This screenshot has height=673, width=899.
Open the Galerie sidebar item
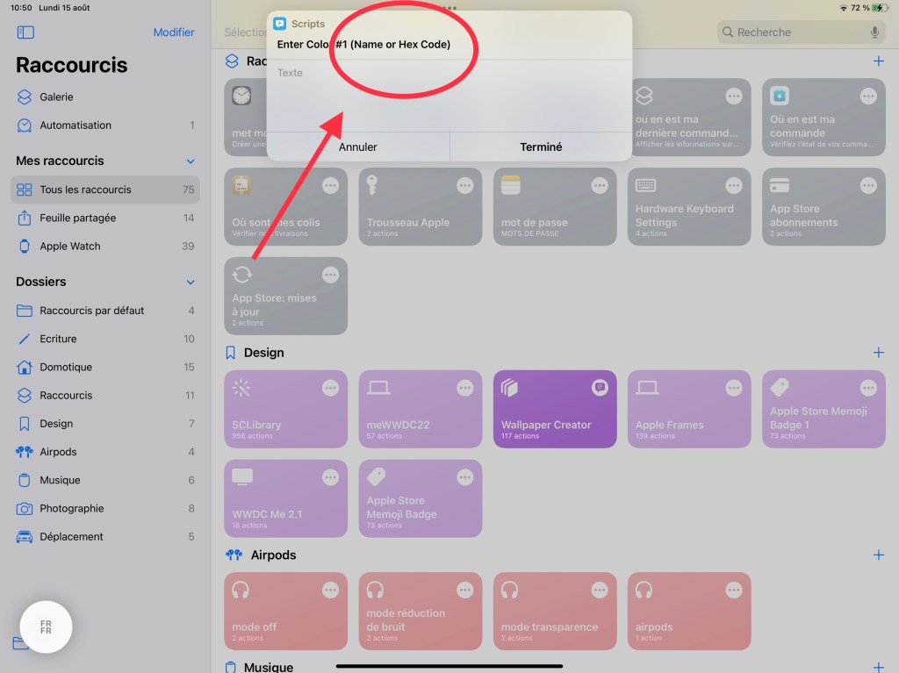point(56,97)
